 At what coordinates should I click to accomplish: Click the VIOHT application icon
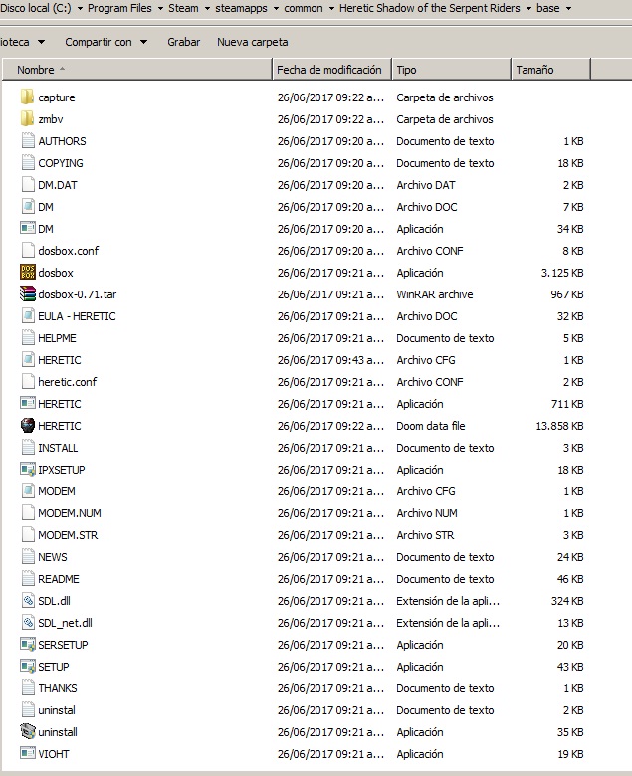(28, 753)
